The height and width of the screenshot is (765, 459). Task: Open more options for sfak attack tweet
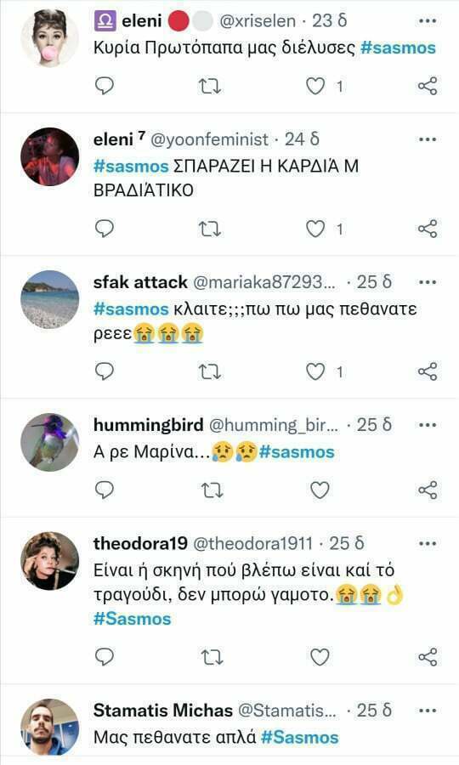(x=428, y=282)
